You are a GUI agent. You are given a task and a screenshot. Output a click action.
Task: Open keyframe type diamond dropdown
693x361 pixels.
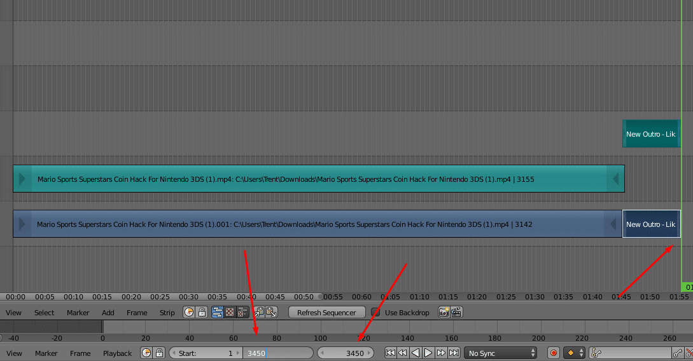point(575,353)
